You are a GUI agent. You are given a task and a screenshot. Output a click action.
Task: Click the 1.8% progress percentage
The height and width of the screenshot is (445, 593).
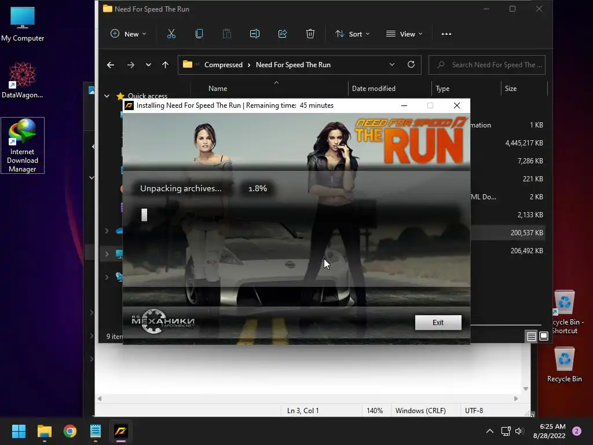(258, 188)
